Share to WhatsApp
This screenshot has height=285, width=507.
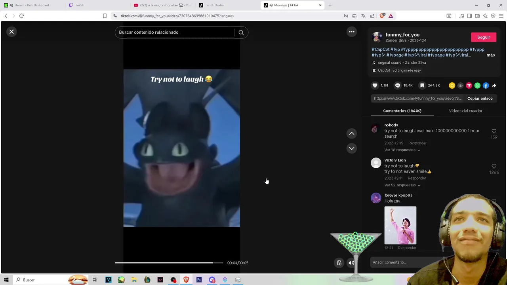pos(477,85)
